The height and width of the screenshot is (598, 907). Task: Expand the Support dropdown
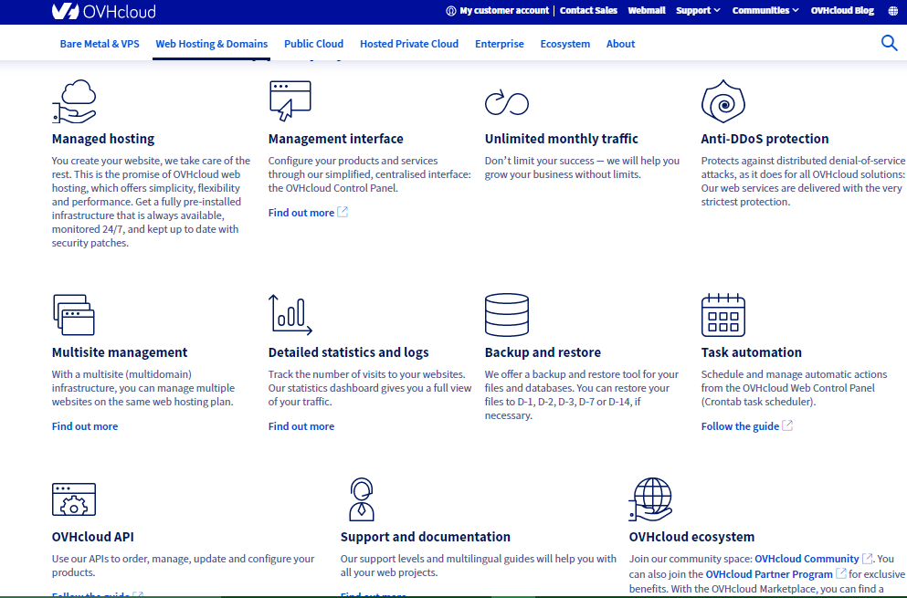[698, 10]
